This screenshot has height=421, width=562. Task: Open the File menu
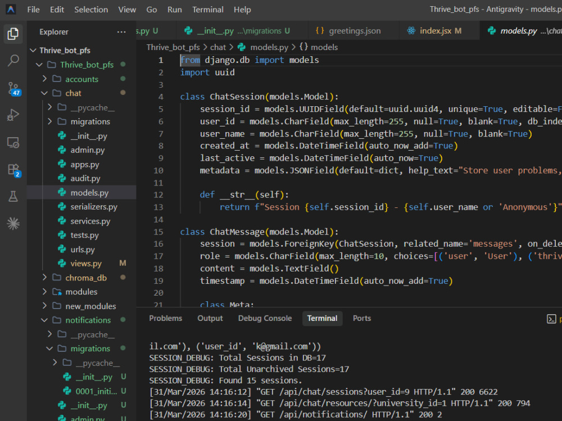pyautogui.click(x=33, y=10)
